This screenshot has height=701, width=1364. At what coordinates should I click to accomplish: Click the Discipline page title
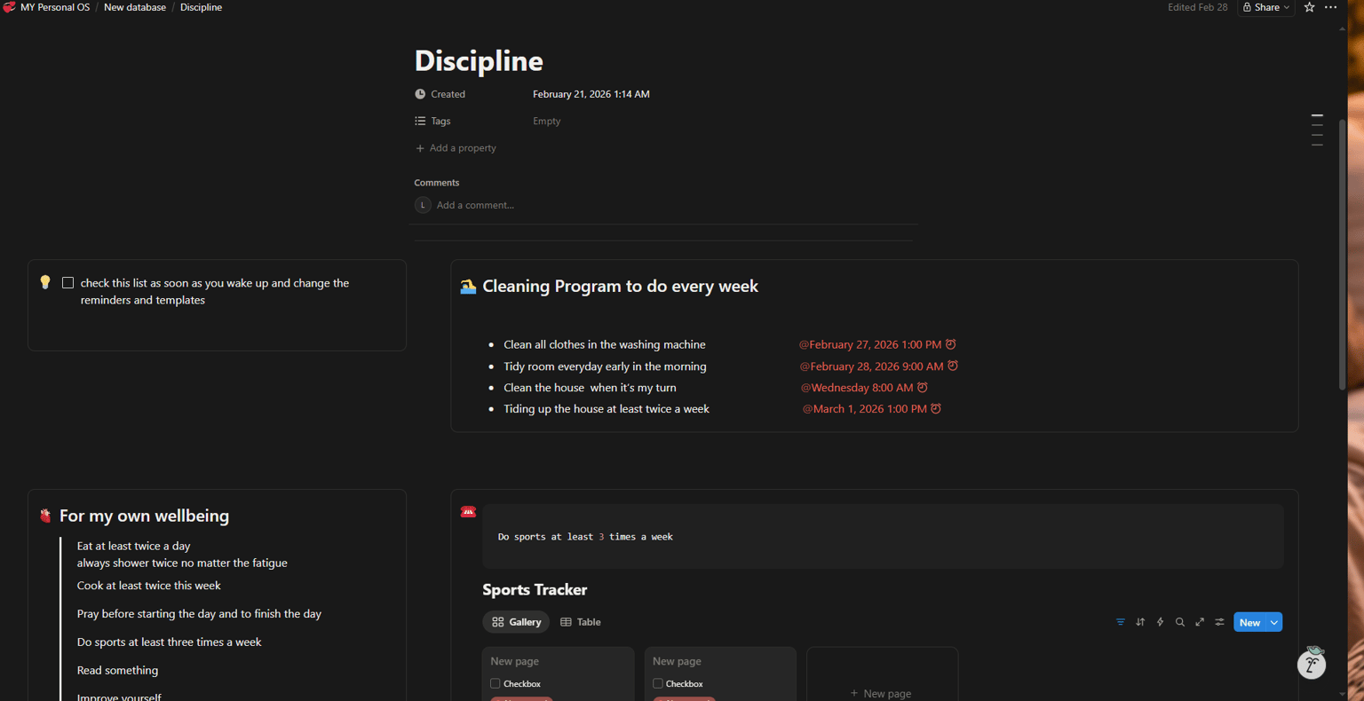(x=479, y=60)
